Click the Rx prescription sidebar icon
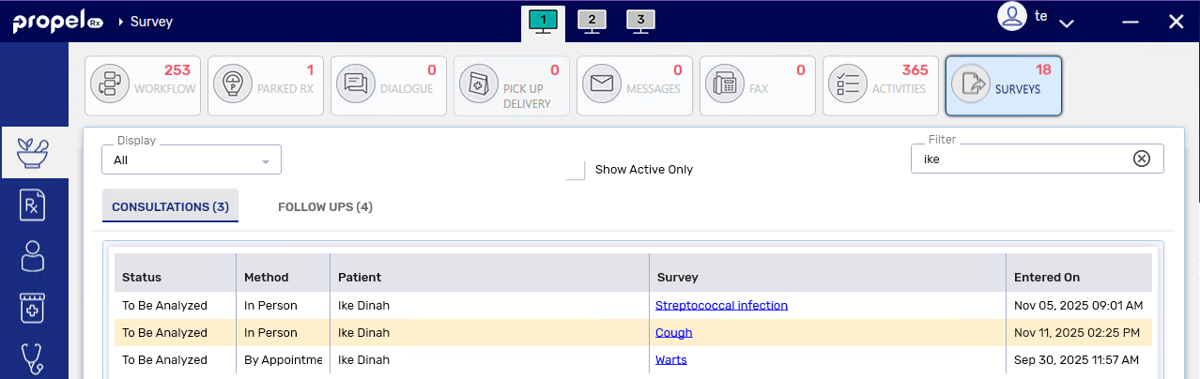1200x379 pixels. pyautogui.click(x=33, y=205)
